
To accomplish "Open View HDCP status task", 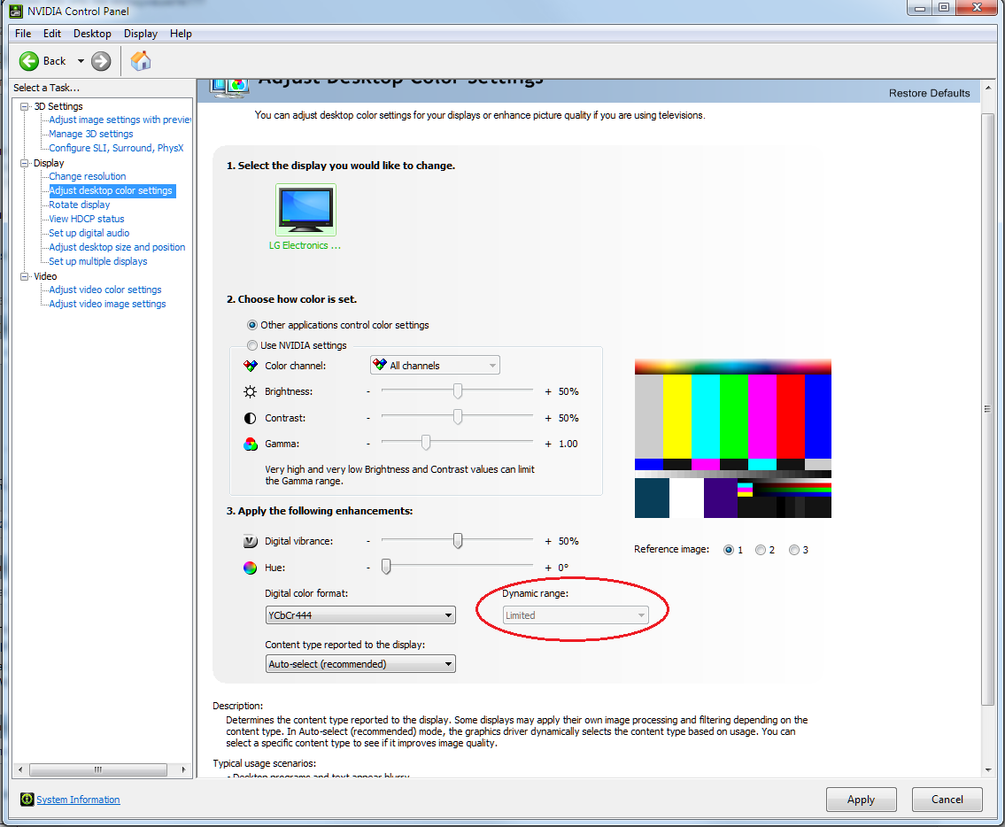I will click(x=87, y=220).
